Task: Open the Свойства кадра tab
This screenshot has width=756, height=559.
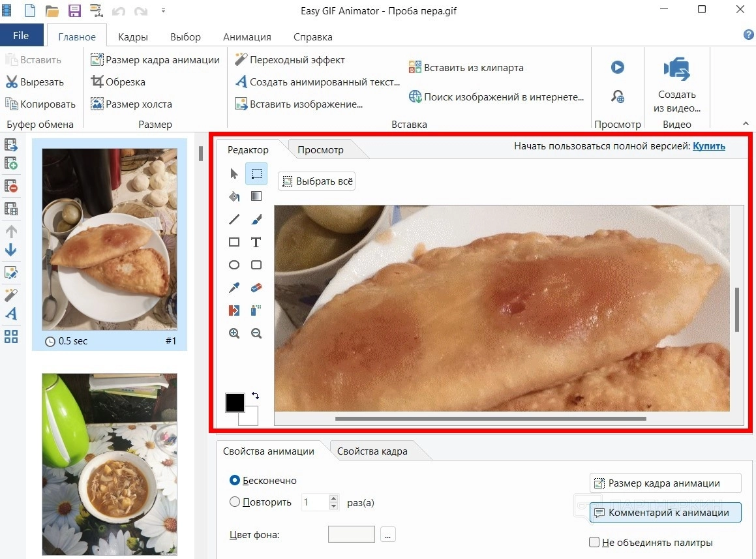Action: tap(372, 451)
